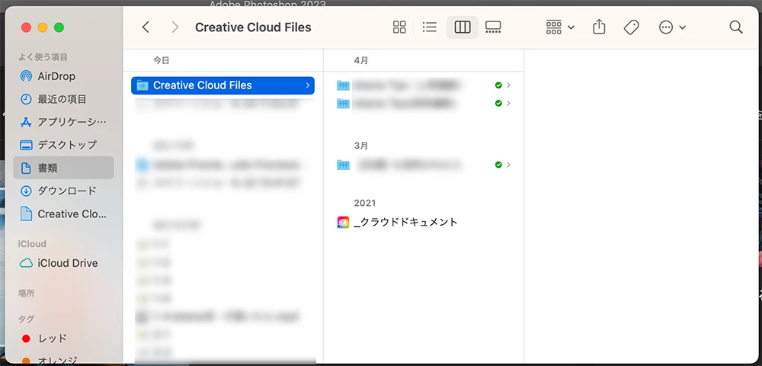Open 最近の項目 in sidebar
This screenshot has width=762, height=366.
pyautogui.click(x=62, y=99)
